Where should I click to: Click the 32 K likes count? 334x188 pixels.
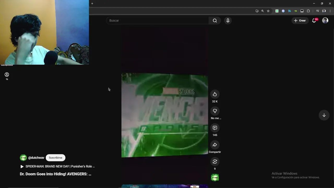click(x=215, y=102)
